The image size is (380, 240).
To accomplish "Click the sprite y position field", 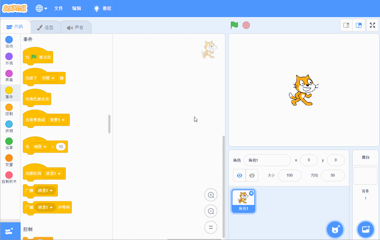I will click(336, 160).
